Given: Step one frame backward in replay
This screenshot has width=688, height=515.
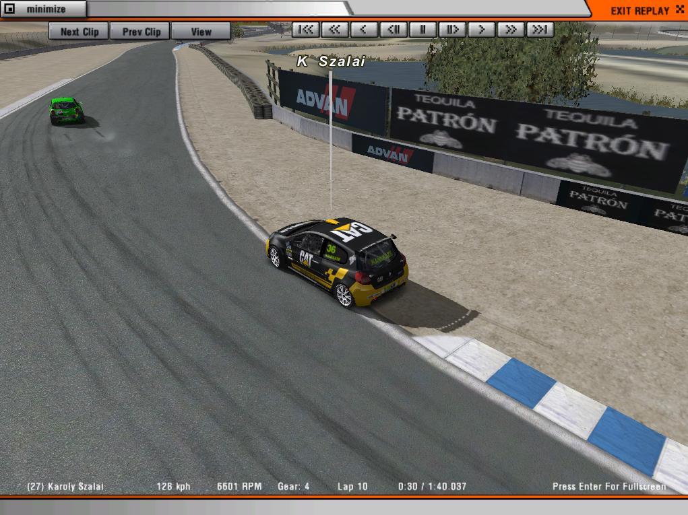Looking at the screenshot, I should (394, 30).
